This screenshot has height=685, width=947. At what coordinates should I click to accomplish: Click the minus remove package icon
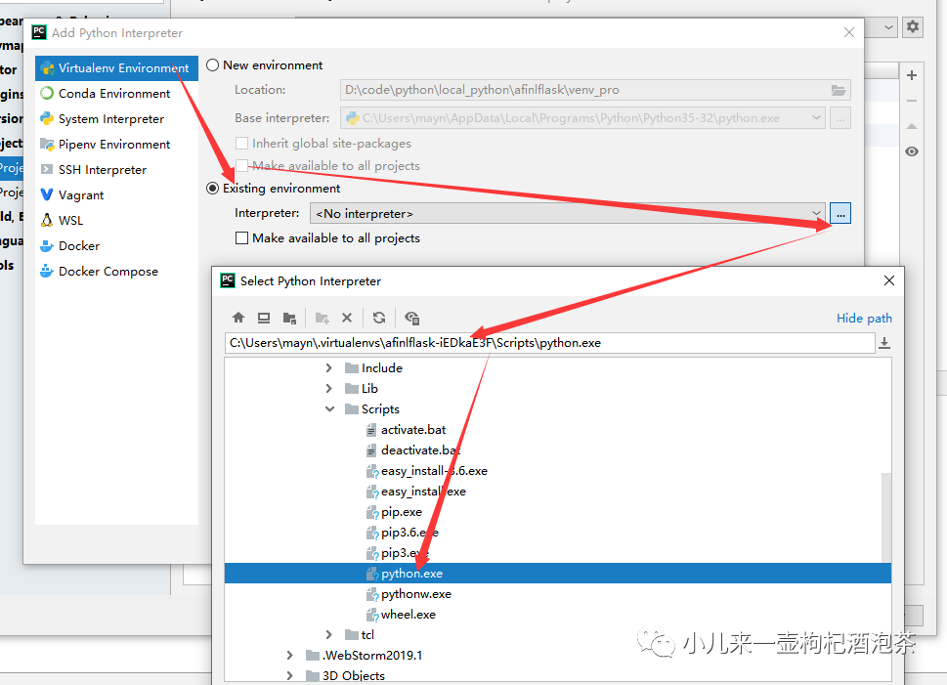coord(912,101)
